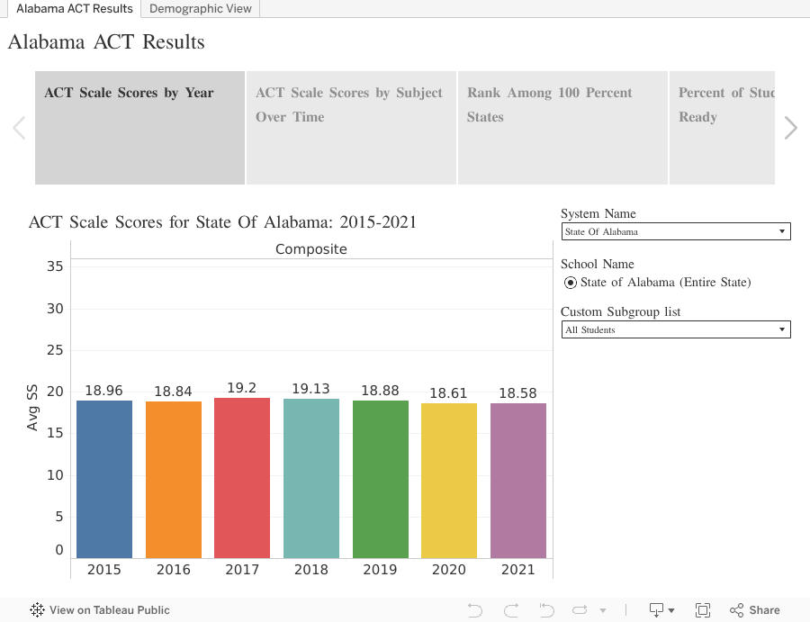The width and height of the screenshot is (810, 622).
Task: Click the Redo icon in the bottom toolbar
Action: pos(511,609)
